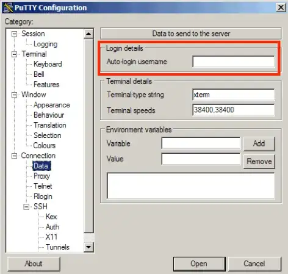This screenshot has width=288, height=274.
Task: Open the About dialog
Action: point(34,264)
